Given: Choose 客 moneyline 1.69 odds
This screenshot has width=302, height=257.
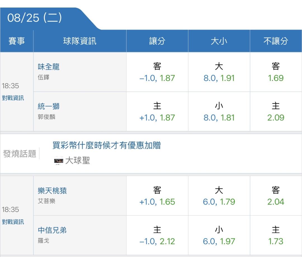Looking at the screenshot, I should pos(276,72).
